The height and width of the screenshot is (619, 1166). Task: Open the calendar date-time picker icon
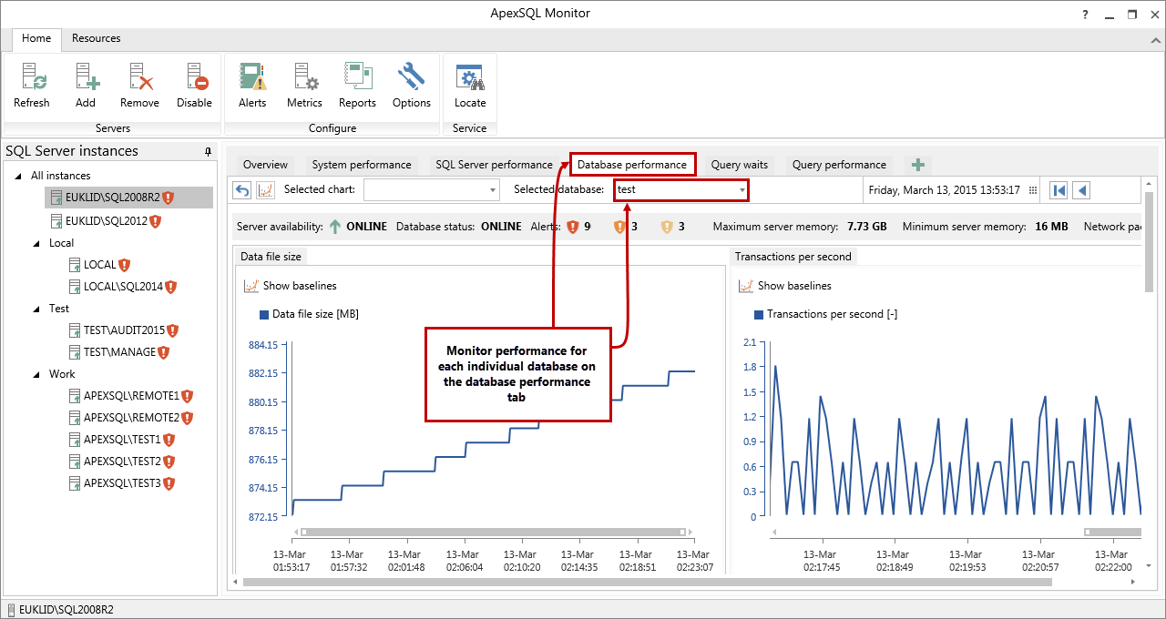click(x=1032, y=190)
